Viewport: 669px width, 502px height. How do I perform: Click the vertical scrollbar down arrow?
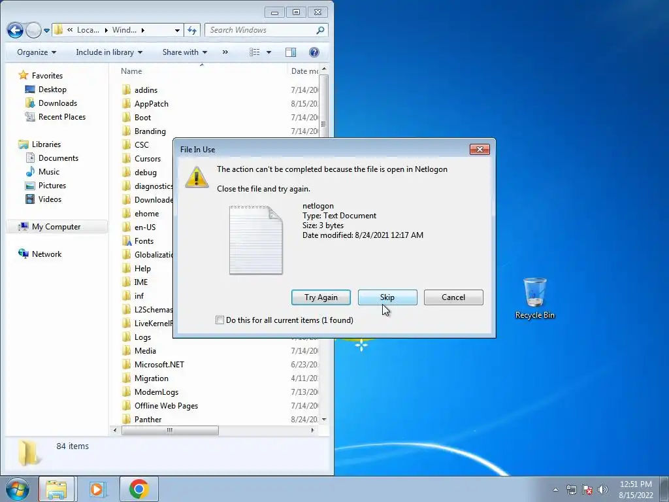pos(324,419)
